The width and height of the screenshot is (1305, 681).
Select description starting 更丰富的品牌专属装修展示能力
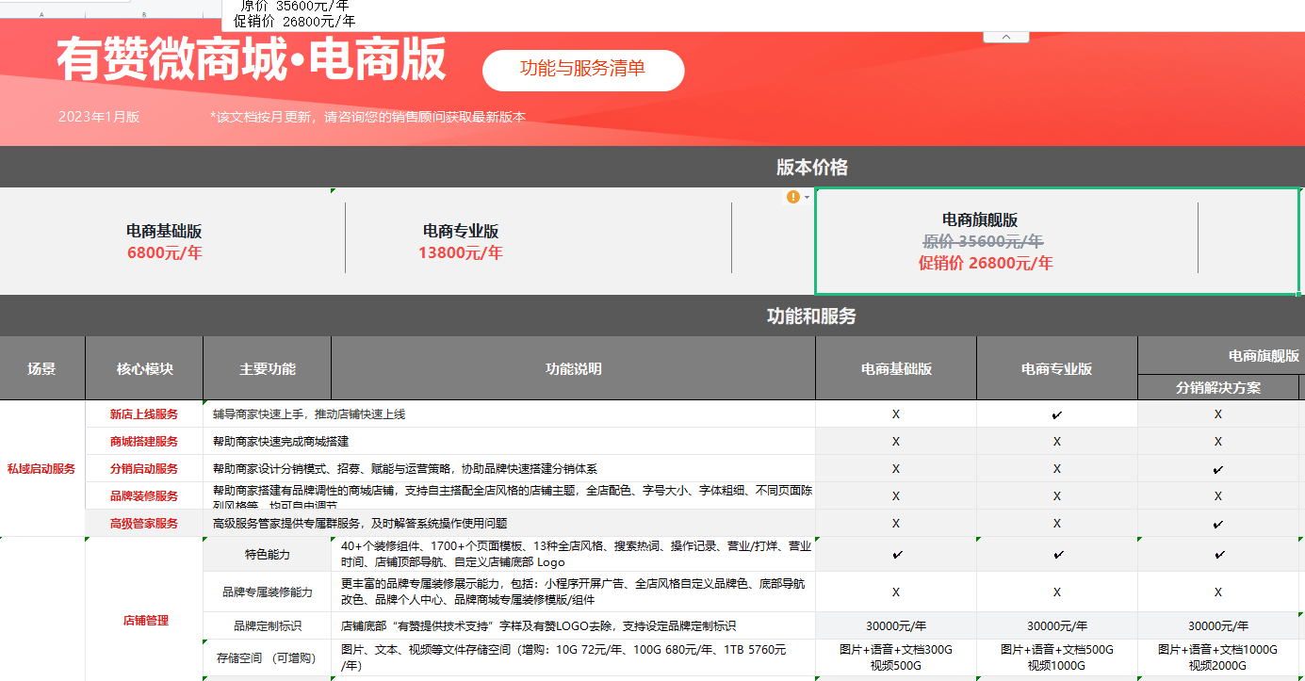573,592
